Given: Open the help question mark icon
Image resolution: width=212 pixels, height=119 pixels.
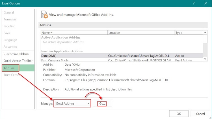Looking at the screenshot, I should click(x=194, y=3).
